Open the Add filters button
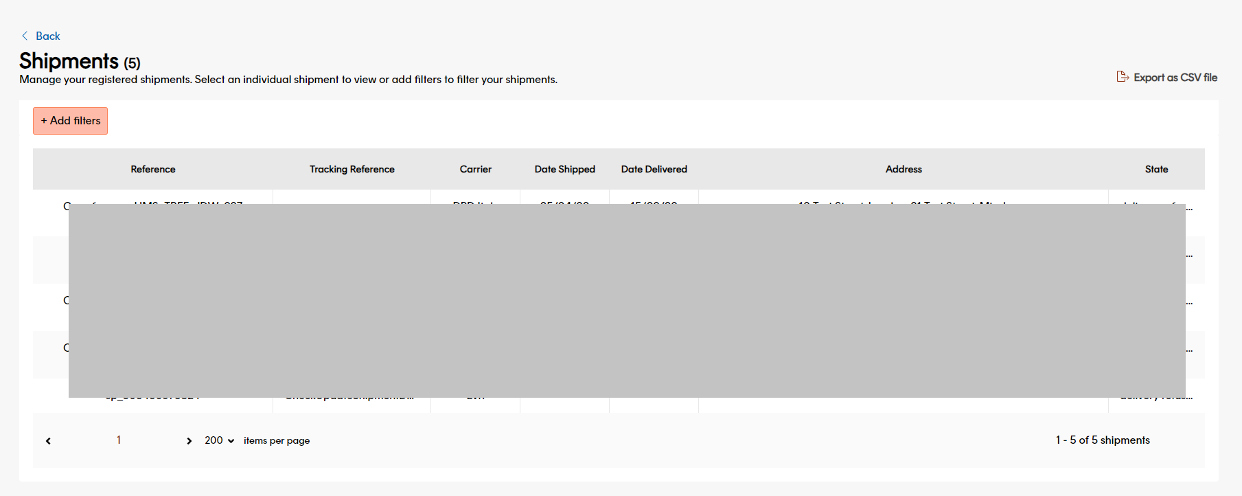The height and width of the screenshot is (496, 1242). pos(70,121)
